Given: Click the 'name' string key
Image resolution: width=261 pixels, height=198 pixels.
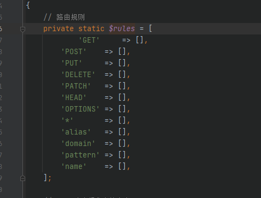Looking at the screenshot, I should pos(74,166).
